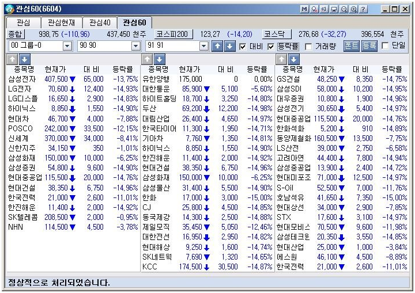Select the 에스원 row

[x=342, y=257]
